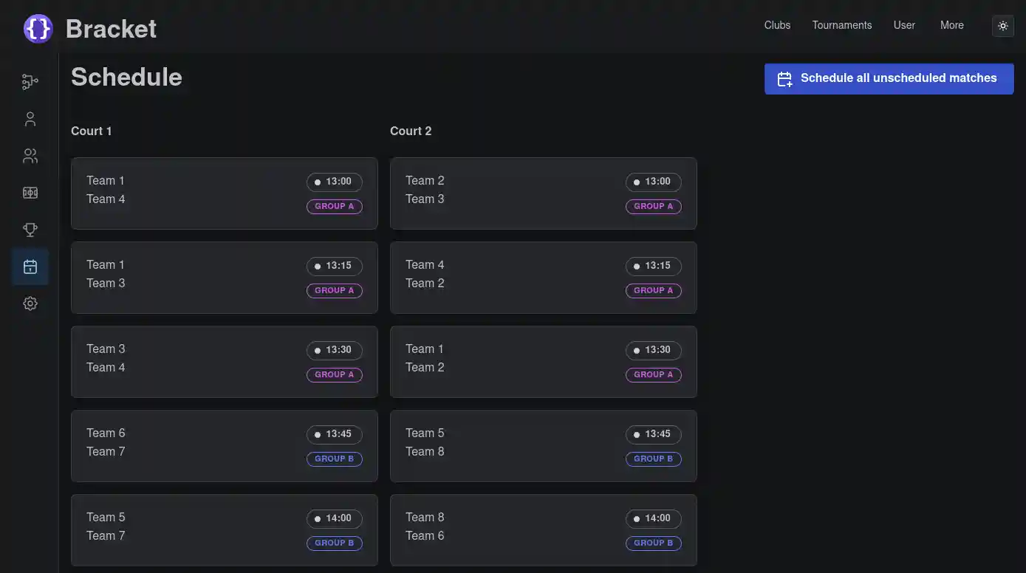Open the teams sidebar icon
The height and width of the screenshot is (573, 1026).
(30, 156)
